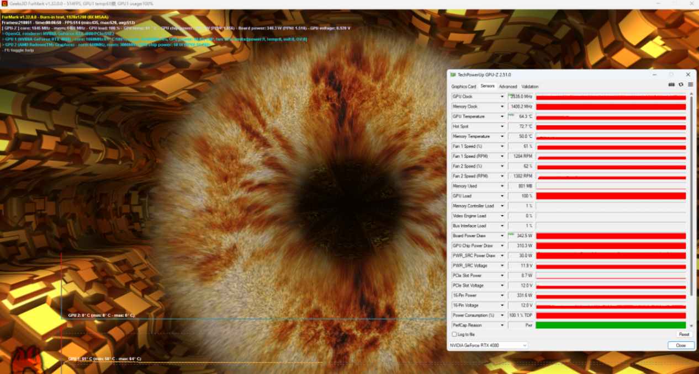Click scroll-down arrow in sensors list
699x374 pixels.
691,327
